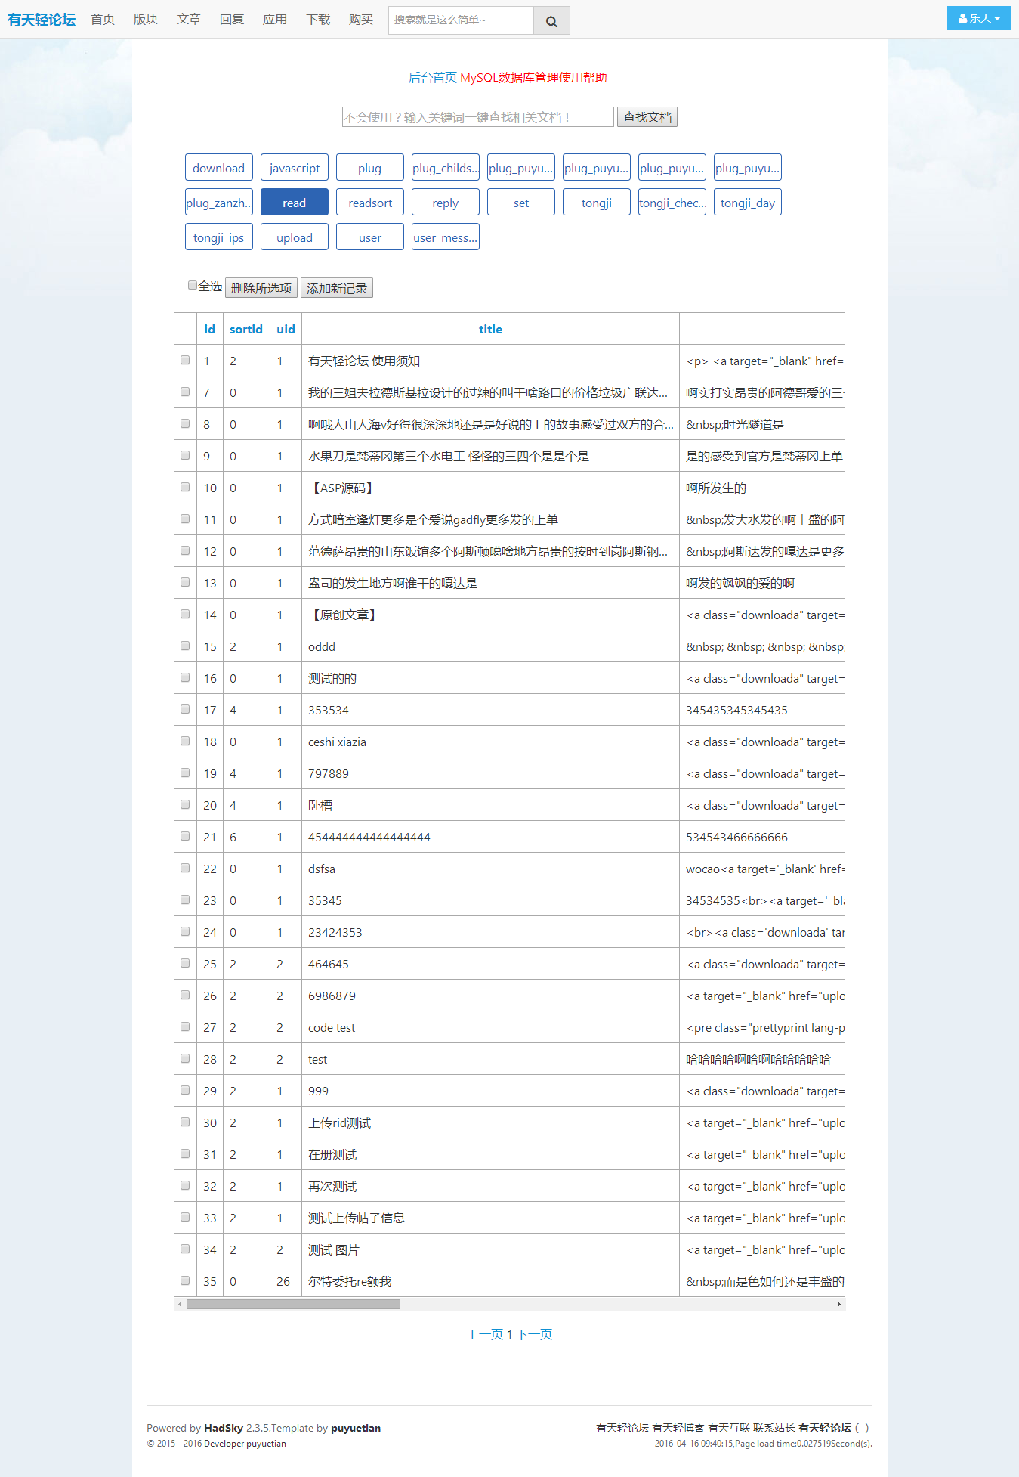Check the code test row checkbox

[x=185, y=1026]
